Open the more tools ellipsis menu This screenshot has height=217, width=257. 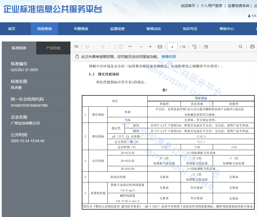[x=130, y=47]
